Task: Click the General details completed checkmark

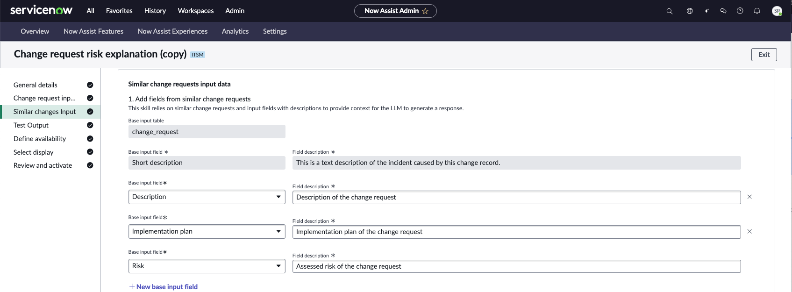Action: click(90, 85)
